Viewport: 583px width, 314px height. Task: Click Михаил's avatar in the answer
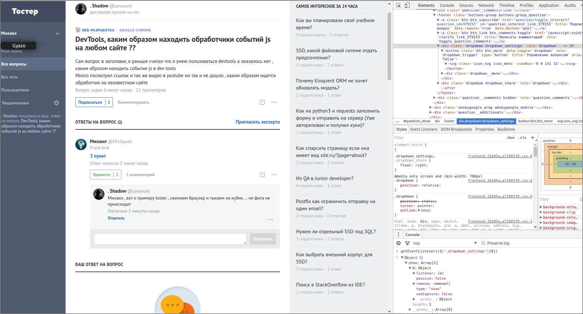click(81, 144)
